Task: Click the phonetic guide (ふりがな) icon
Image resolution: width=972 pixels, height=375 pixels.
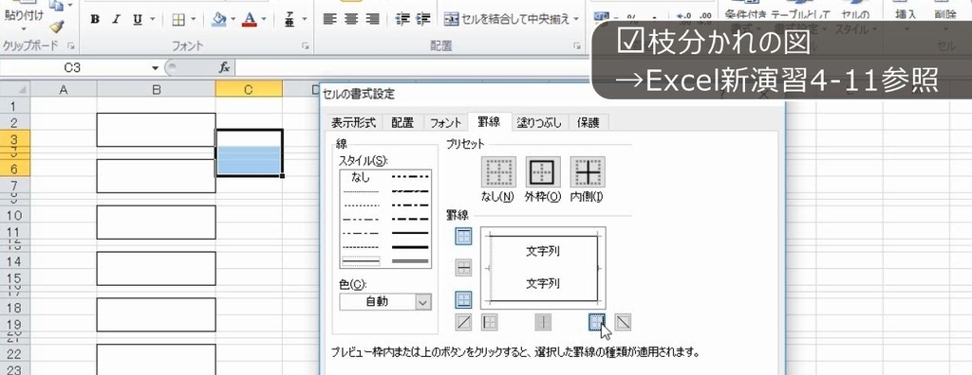Action: click(290, 20)
